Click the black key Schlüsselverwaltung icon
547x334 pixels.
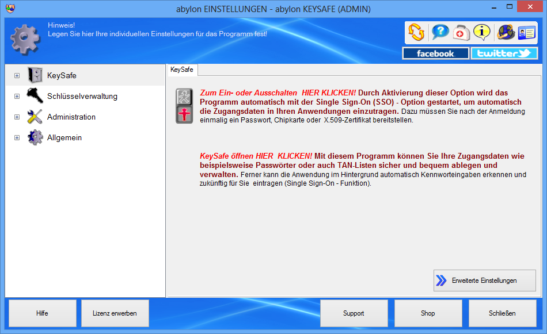coord(35,96)
